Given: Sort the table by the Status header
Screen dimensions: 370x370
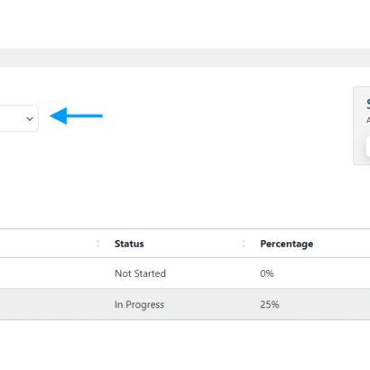Looking at the screenshot, I should tap(129, 244).
